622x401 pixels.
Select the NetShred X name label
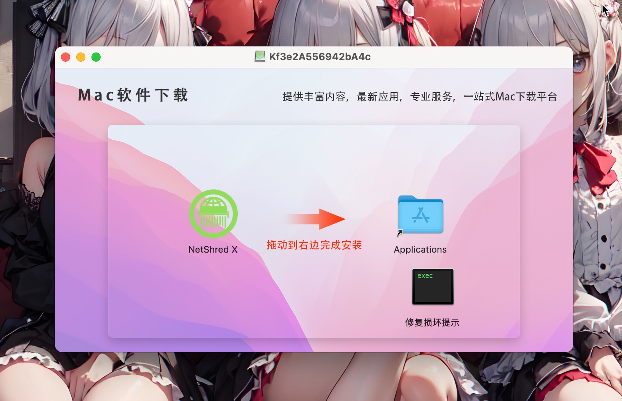point(213,250)
